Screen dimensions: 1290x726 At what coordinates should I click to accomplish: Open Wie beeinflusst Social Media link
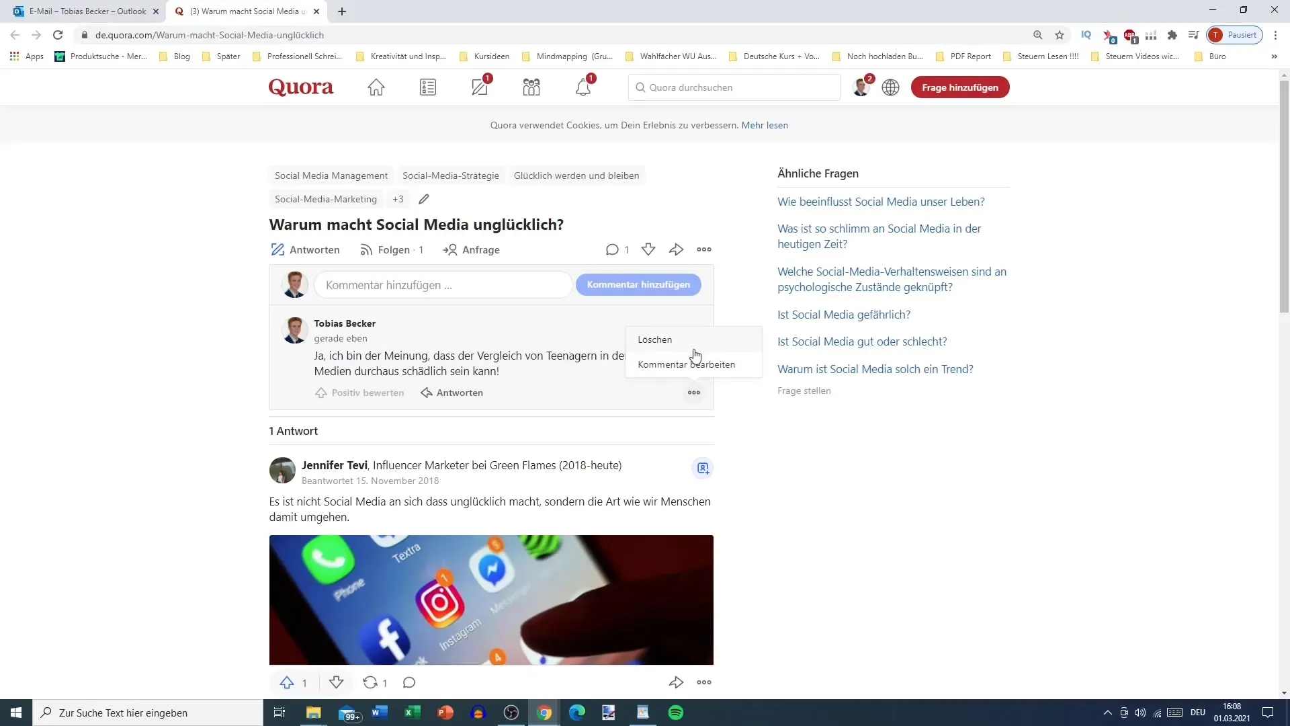(x=881, y=202)
